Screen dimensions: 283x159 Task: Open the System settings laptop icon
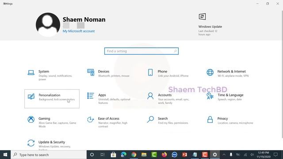[x=31, y=72]
